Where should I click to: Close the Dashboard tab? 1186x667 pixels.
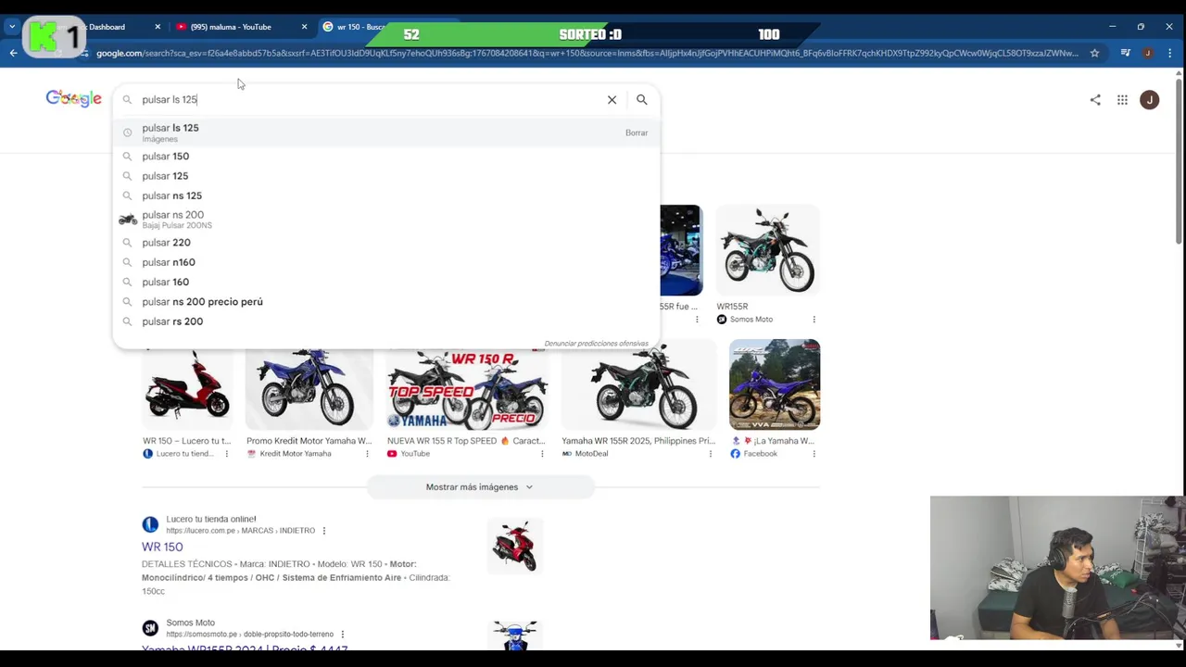click(x=158, y=27)
